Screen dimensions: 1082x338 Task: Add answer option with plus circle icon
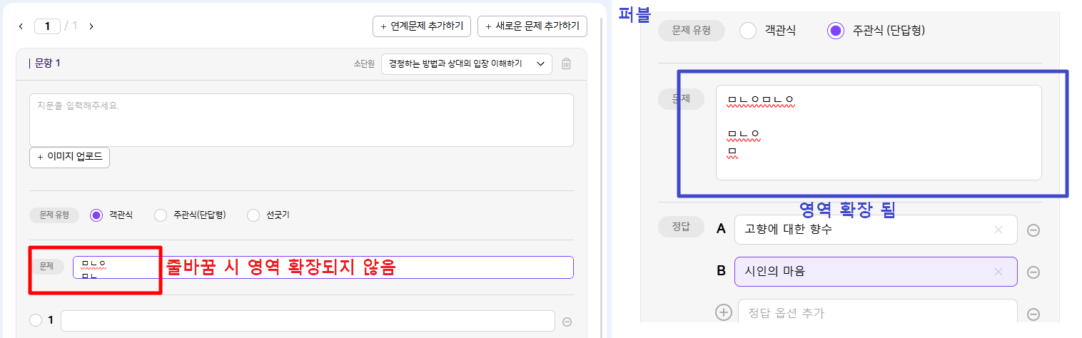(724, 312)
